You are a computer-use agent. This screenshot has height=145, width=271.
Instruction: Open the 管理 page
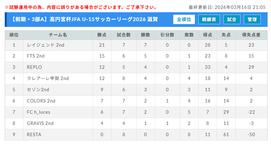point(252,20)
